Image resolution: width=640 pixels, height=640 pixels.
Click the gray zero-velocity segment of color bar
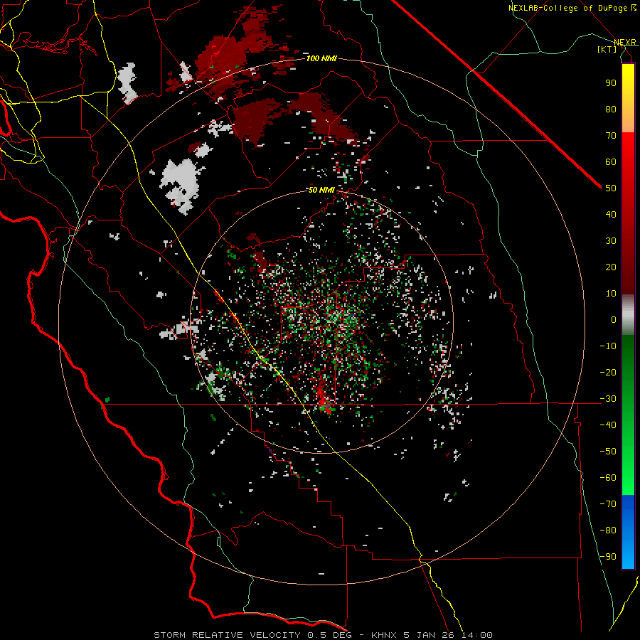[x=628, y=315]
